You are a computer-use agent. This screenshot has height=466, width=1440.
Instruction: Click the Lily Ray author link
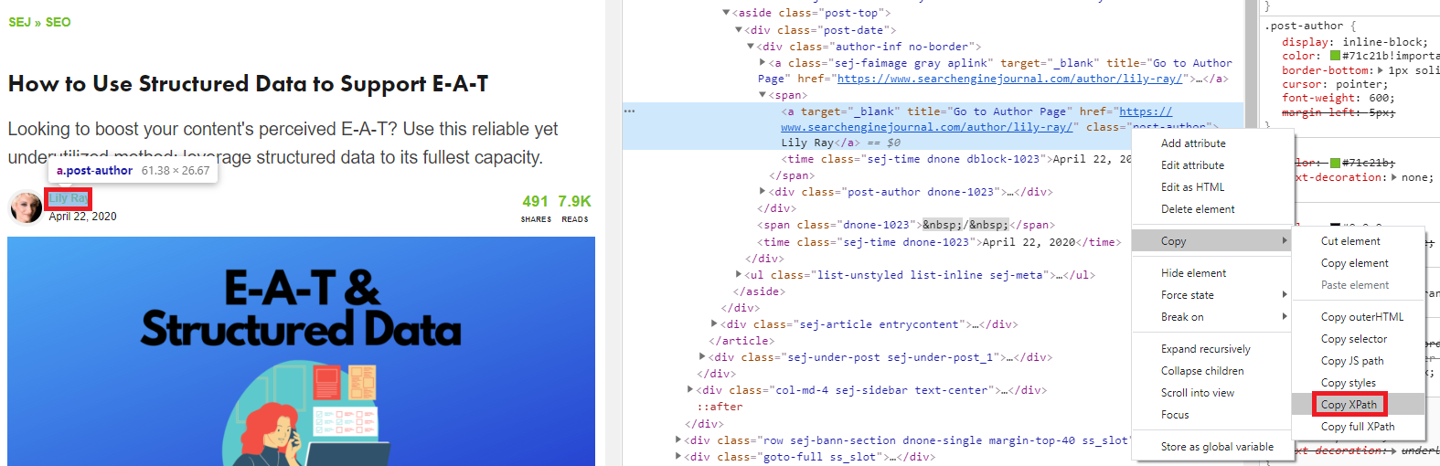(69, 198)
